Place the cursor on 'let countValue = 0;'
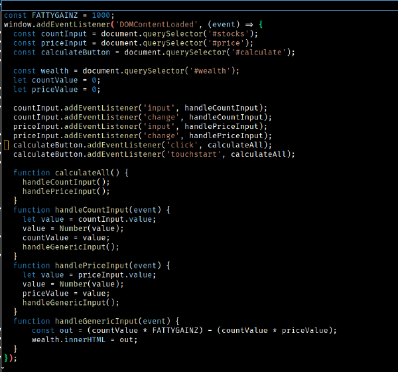398x372 pixels. click(57, 80)
